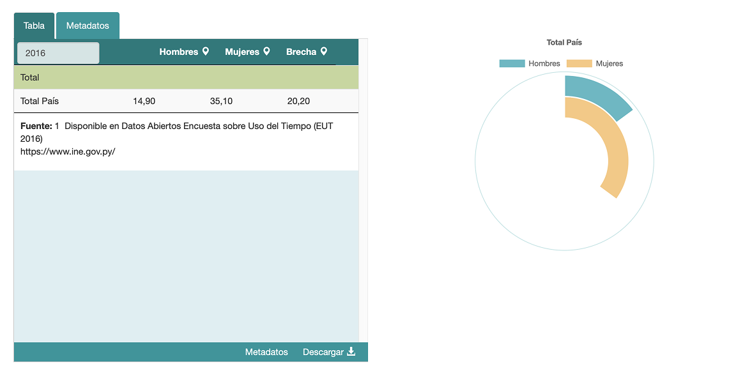
Task: Click the download arrow icon in footer bar
Action: [351, 352]
